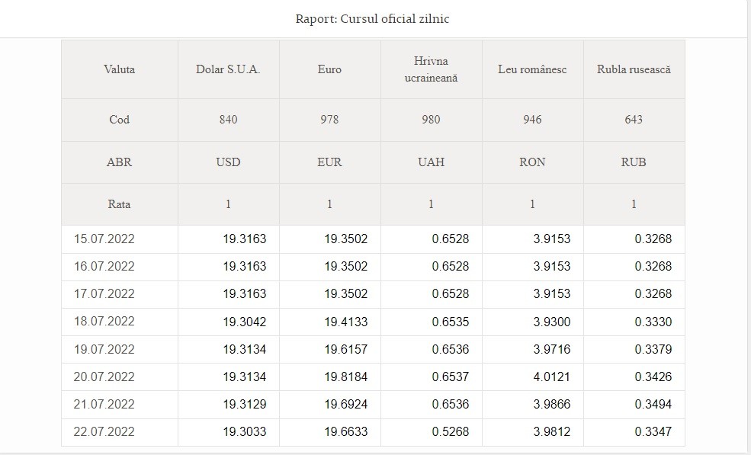The width and height of the screenshot is (751, 455).
Task: Click the RON abbreviation cell
Action: (532, 162)
